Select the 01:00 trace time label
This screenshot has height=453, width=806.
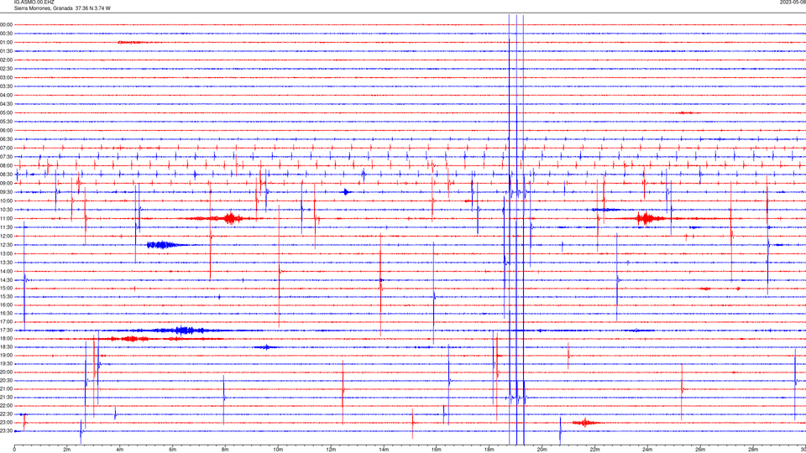tap(6, 42)
